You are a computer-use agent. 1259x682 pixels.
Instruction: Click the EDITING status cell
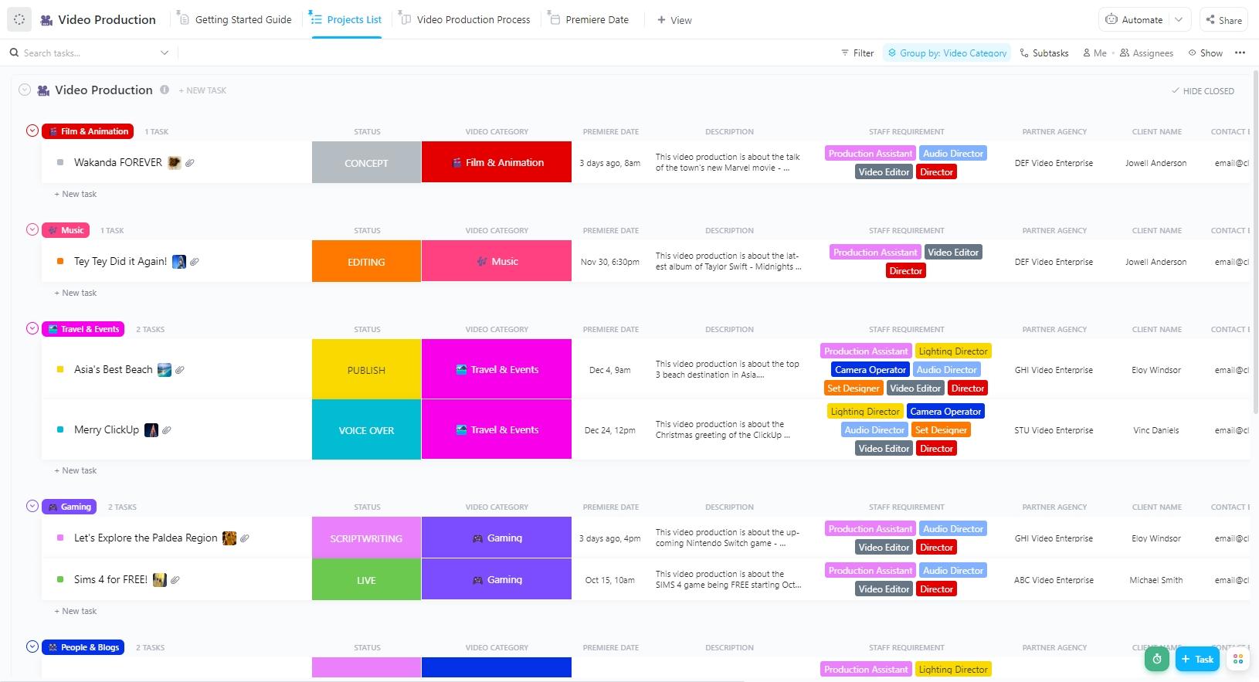(x=366, y=261)
